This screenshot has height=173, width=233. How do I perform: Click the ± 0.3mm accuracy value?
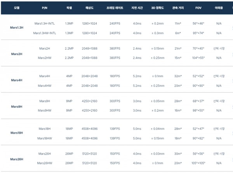pyautogui.click(x=158, y=33)
